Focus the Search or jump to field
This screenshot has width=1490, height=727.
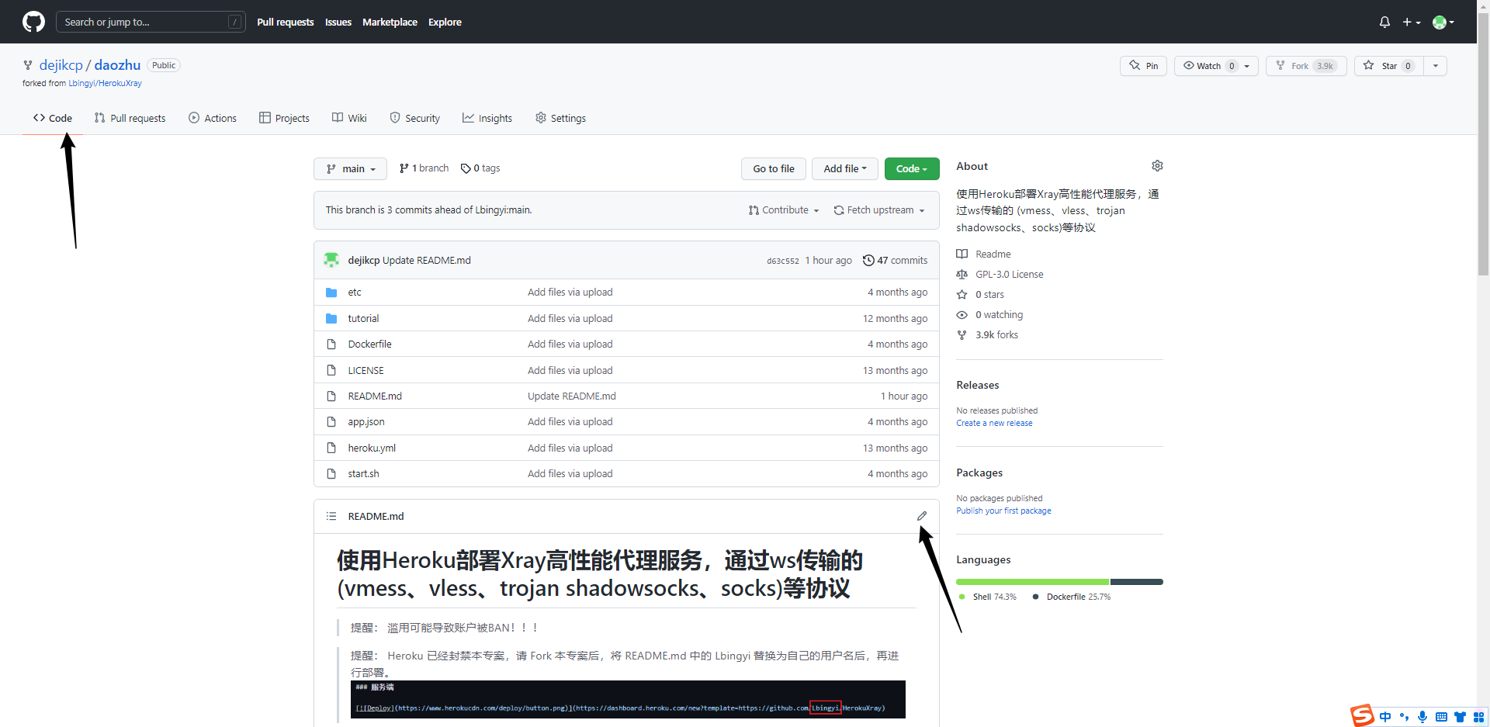point(145,22)
